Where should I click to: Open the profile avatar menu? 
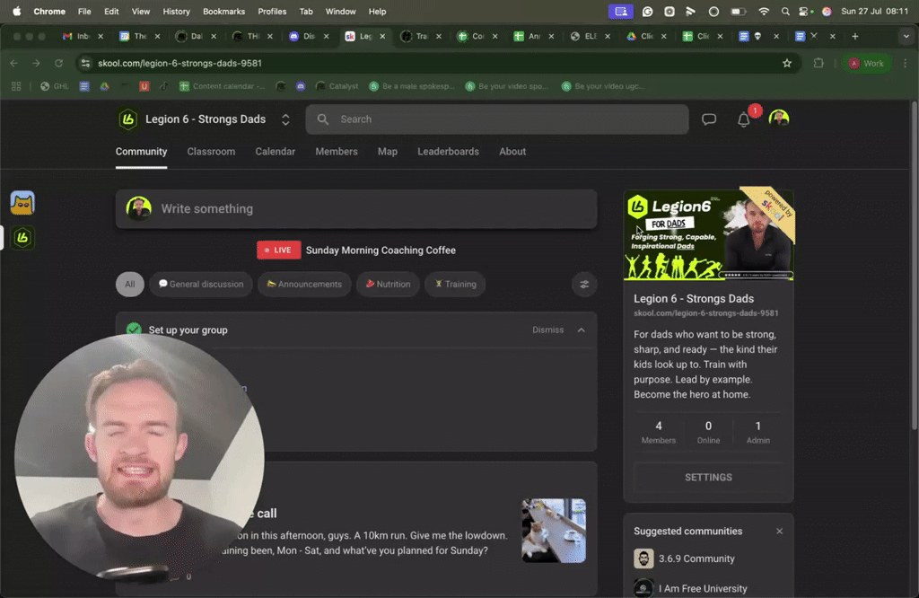pos(779,119)
